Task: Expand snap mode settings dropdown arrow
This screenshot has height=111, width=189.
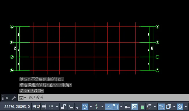Action: click(x=57, y=107)
